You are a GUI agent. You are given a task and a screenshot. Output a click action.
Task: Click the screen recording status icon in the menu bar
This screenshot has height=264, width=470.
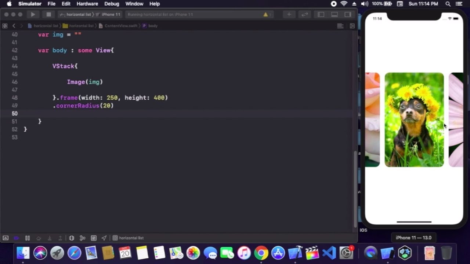coord(334,4)
